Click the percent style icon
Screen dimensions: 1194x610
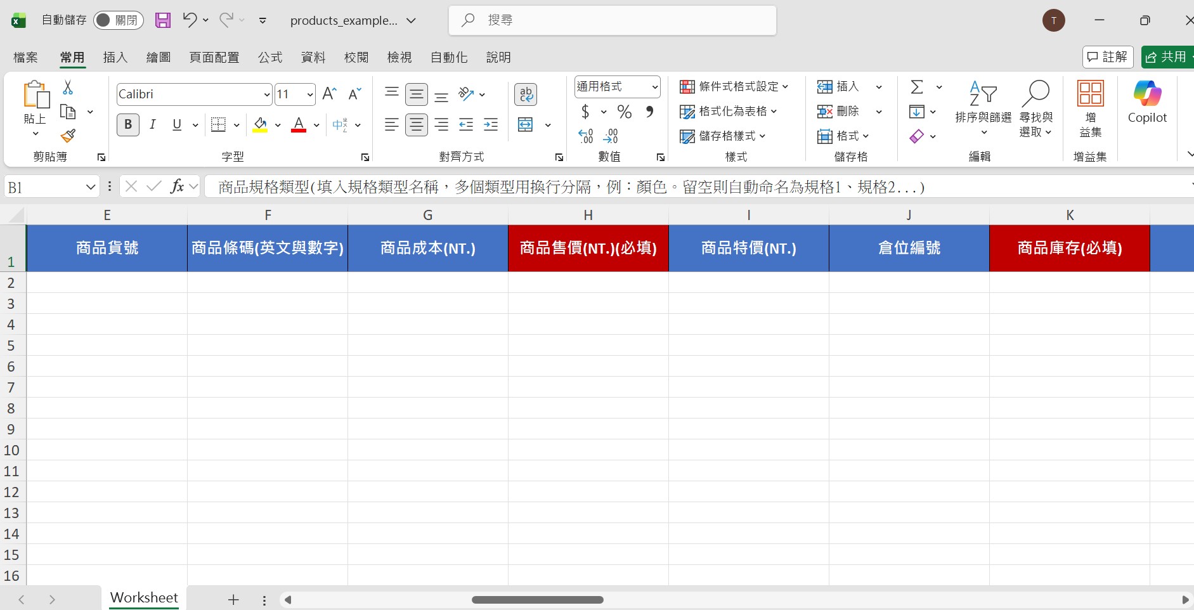pyautogui.click(x=625, y=112)
